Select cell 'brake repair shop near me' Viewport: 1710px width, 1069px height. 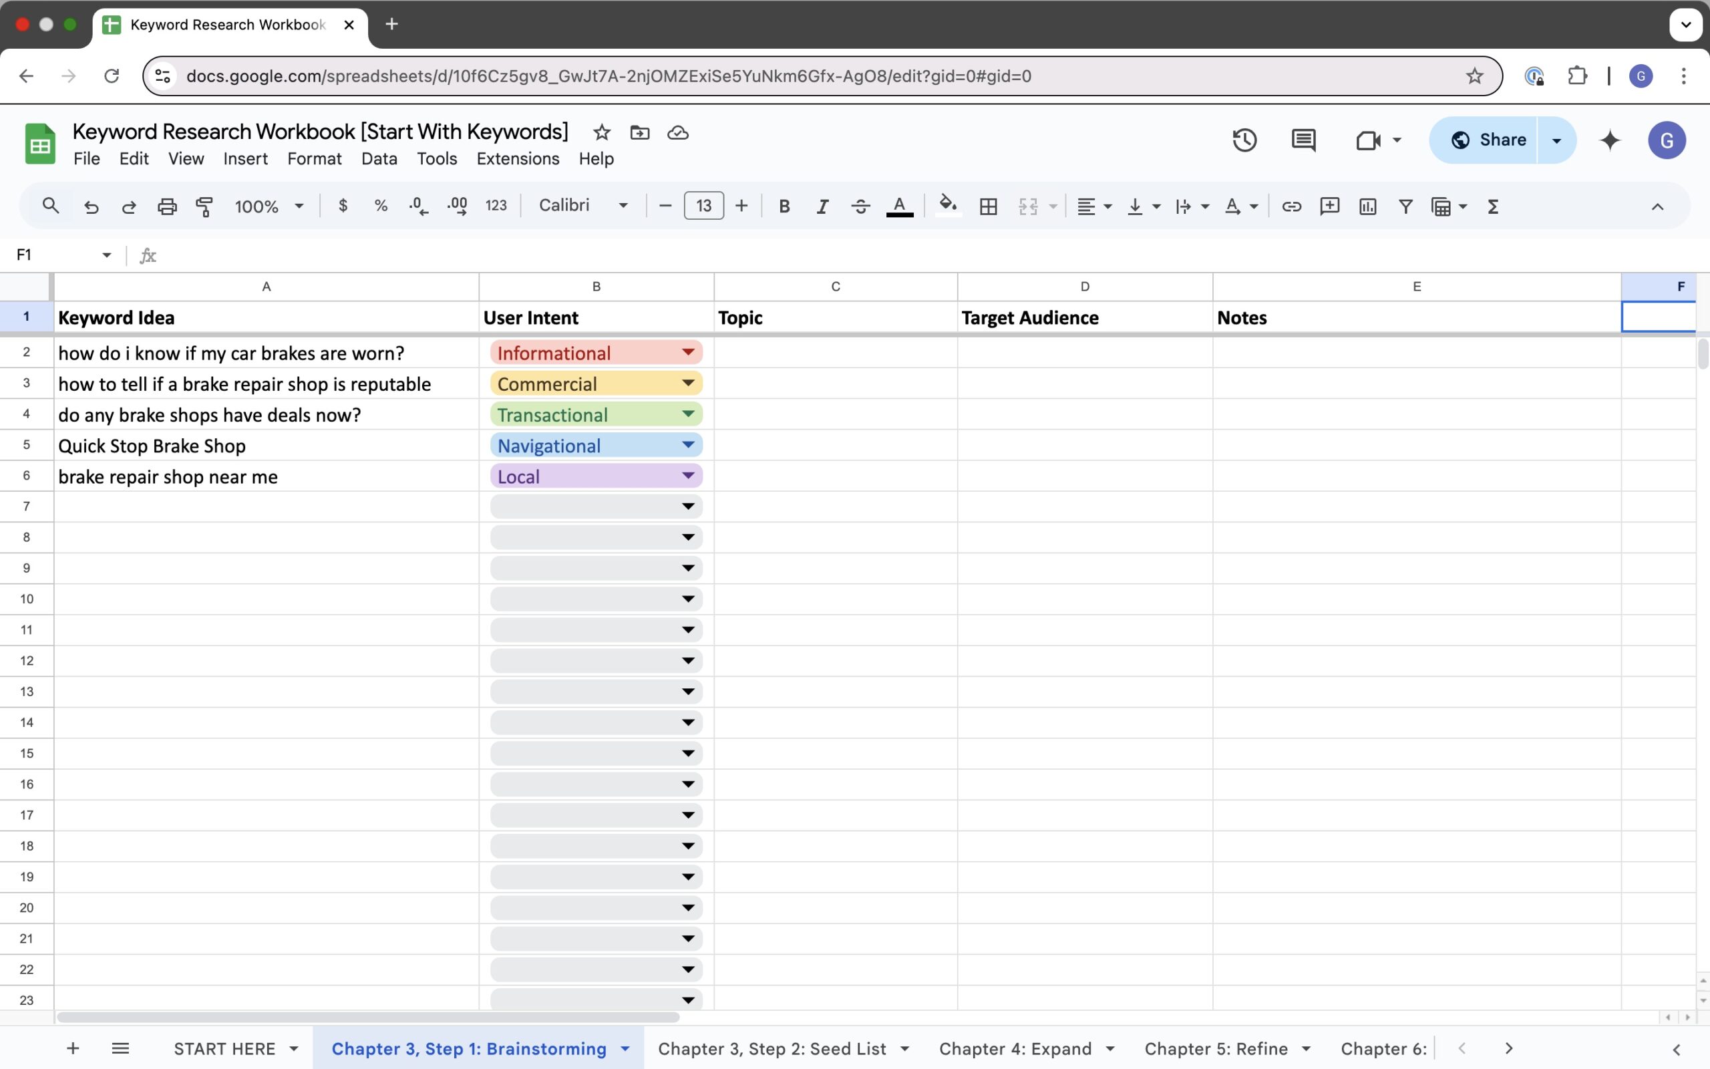(267, 476)
